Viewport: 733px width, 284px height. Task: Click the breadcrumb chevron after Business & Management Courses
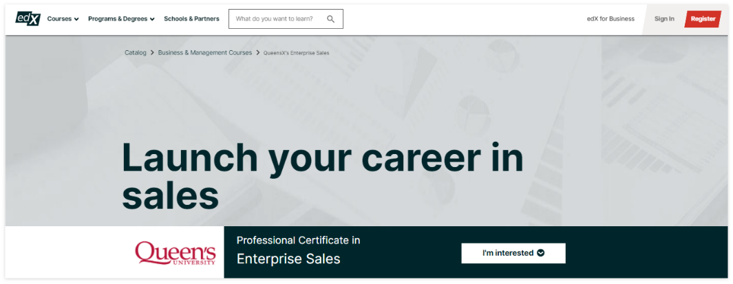(x=257, y=53)
